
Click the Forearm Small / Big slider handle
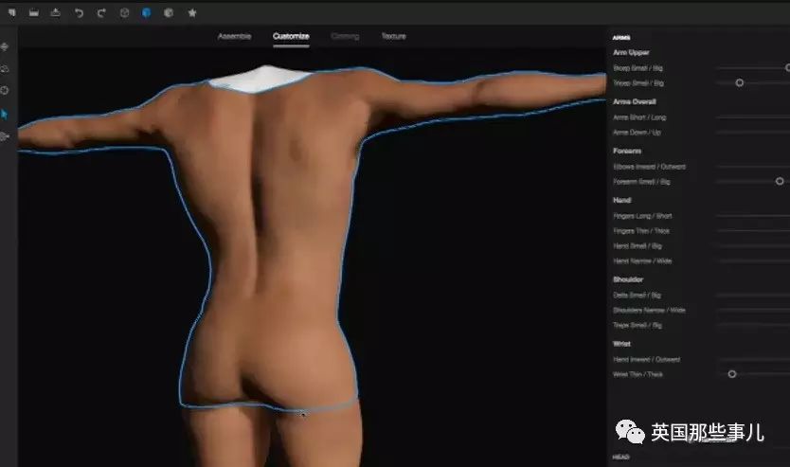point(780,181)
